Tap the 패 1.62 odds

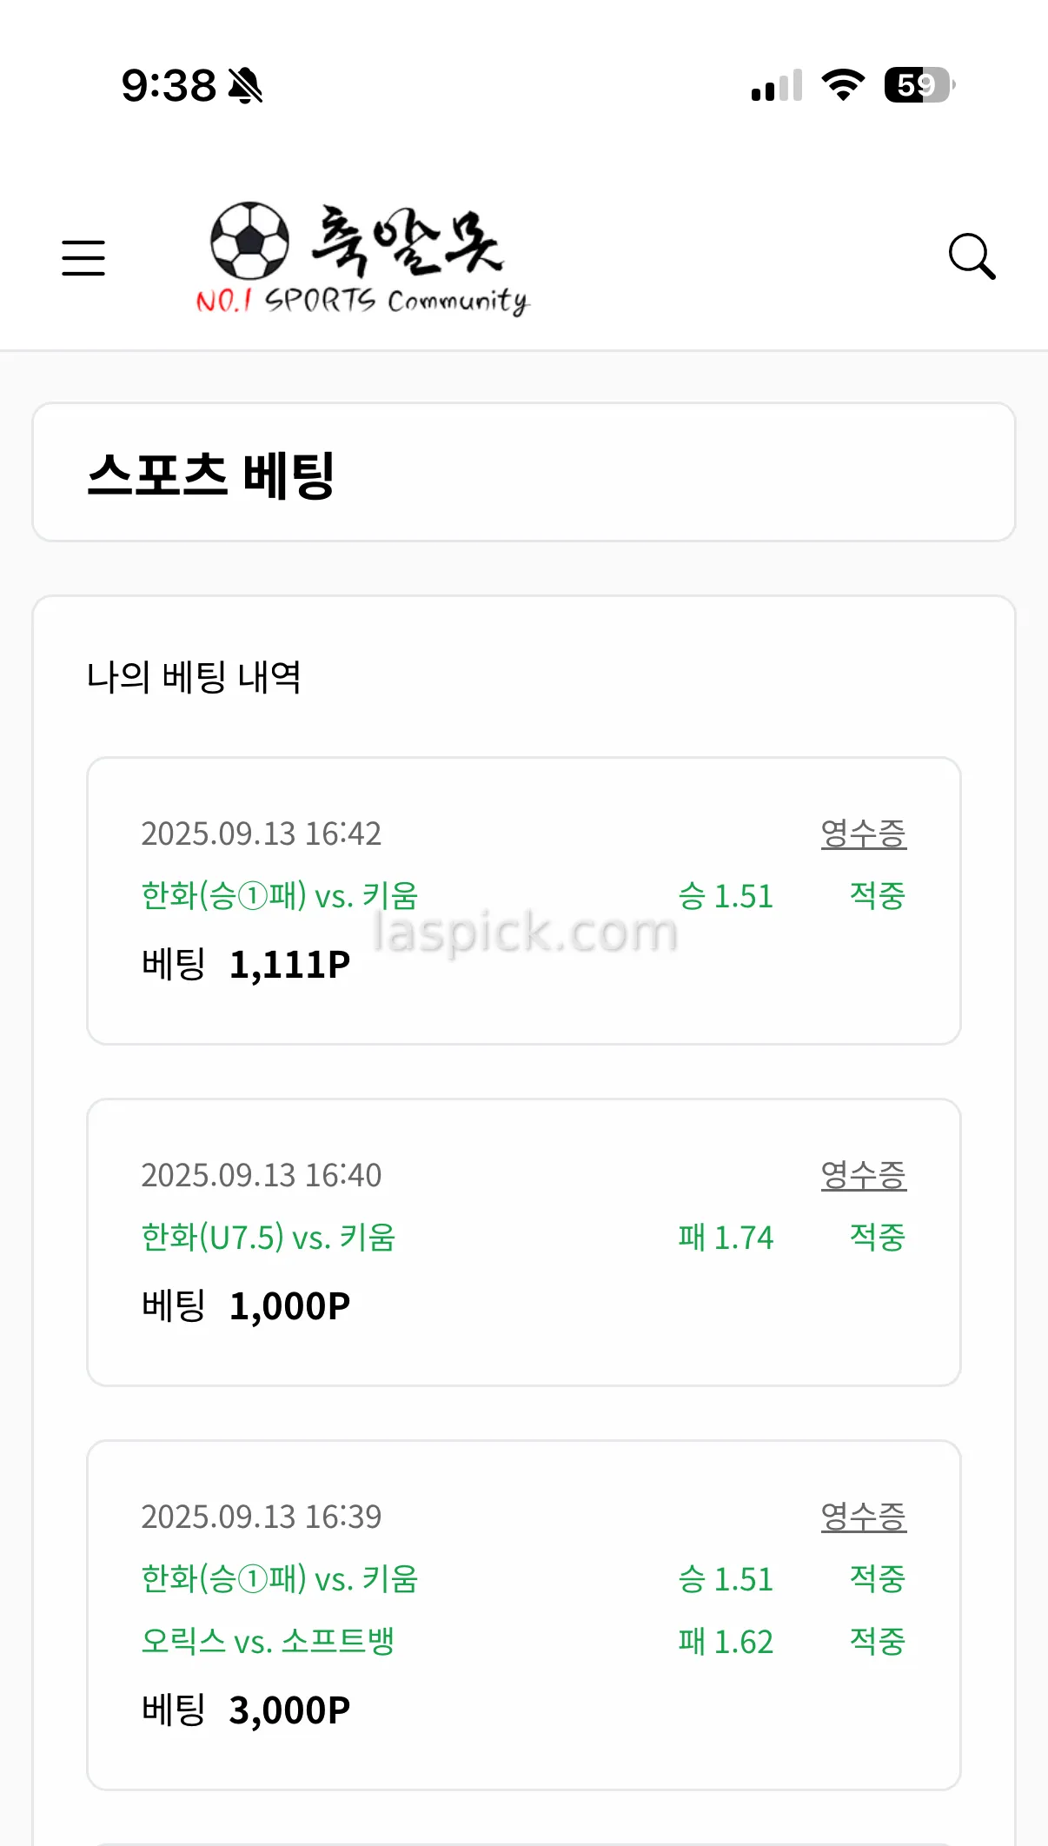click(726, 1641)
